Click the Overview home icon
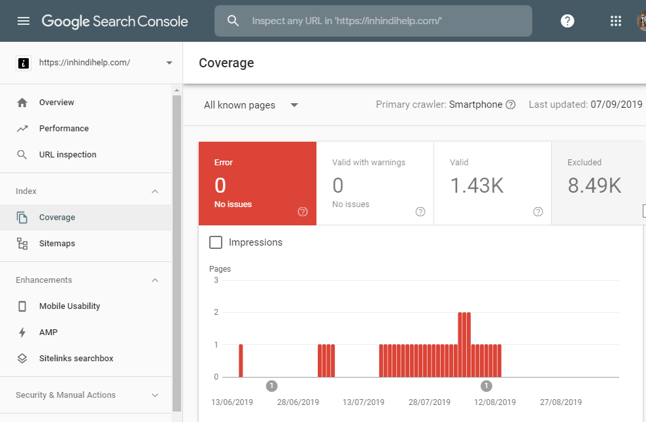This screenshot has width=646, height=422. 22,103
